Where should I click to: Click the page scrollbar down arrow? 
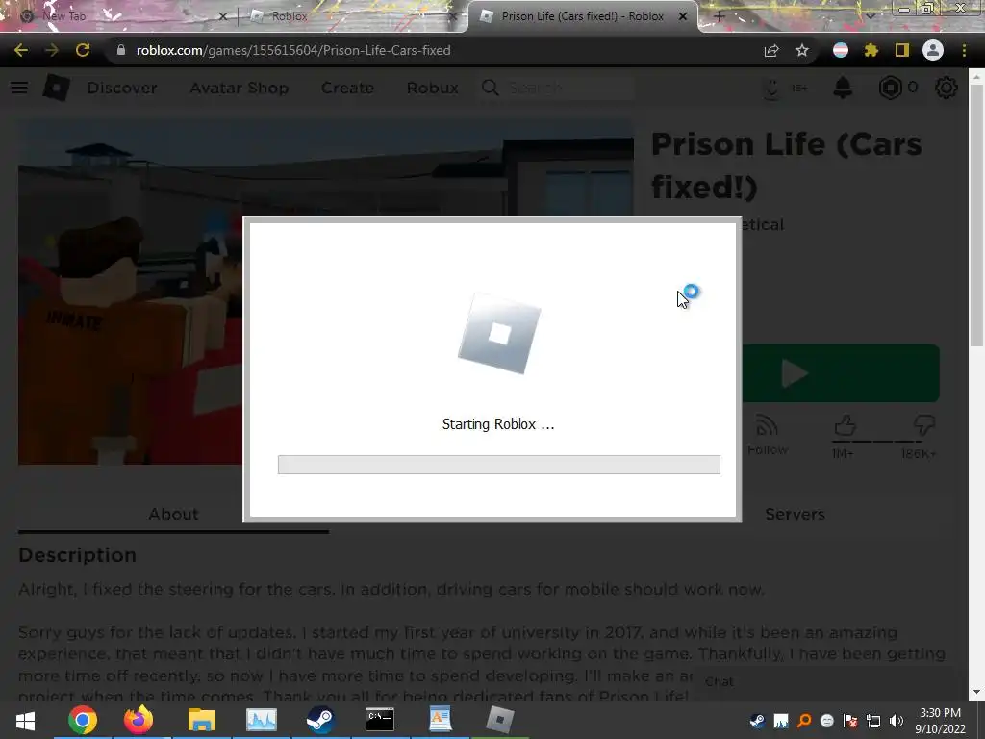[976, 693]
